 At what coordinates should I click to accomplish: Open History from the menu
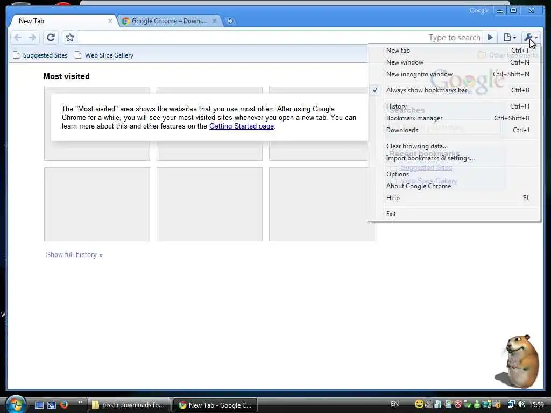pos(454,106)
